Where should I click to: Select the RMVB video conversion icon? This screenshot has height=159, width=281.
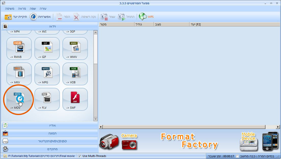19,49
